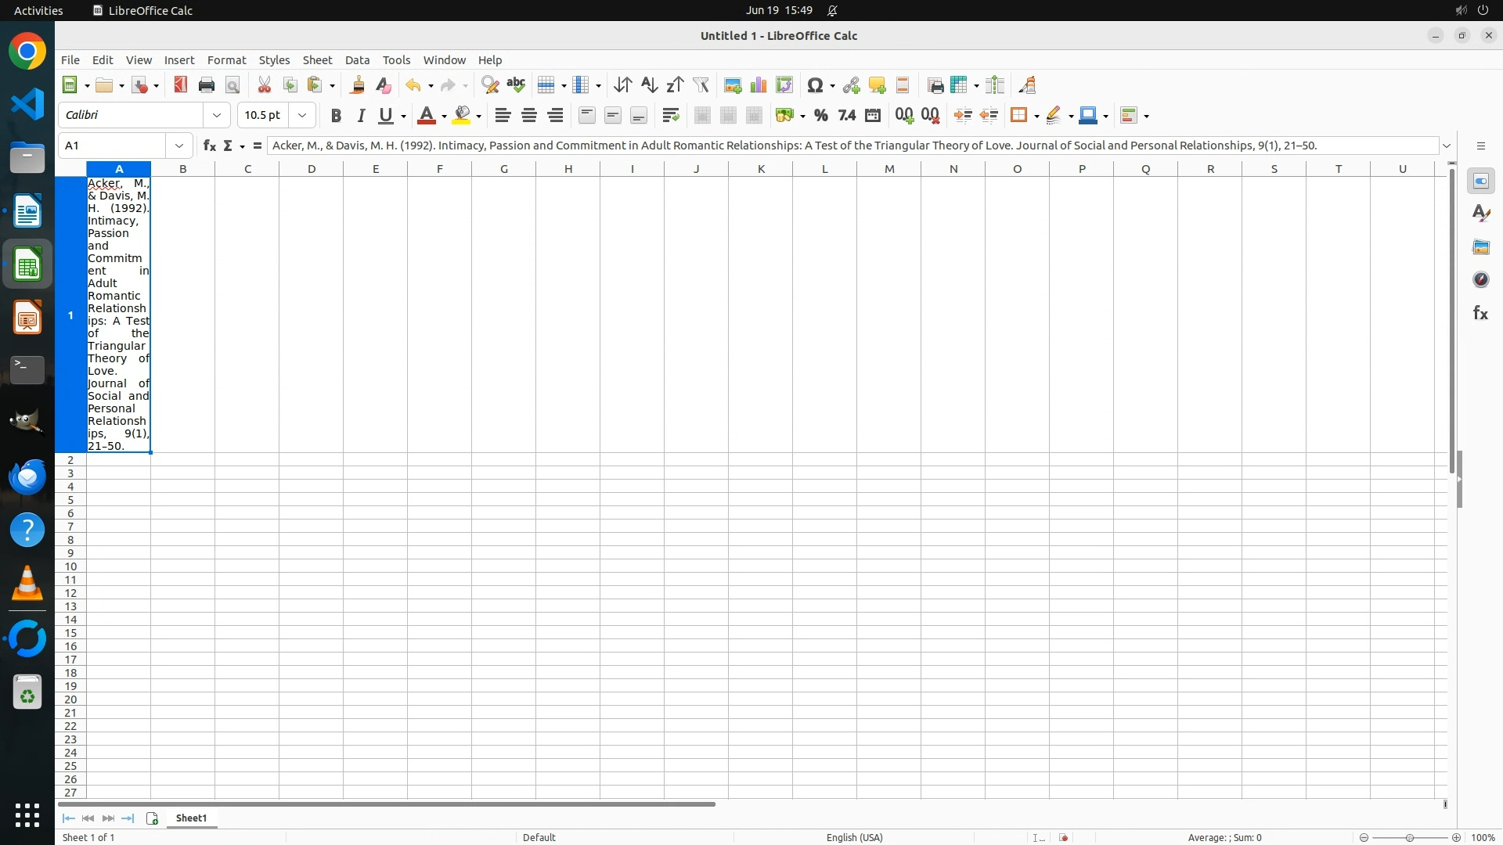Click the Insert Special Character icon
This screenshot has width=1503, height=845.
click(815, 85)
